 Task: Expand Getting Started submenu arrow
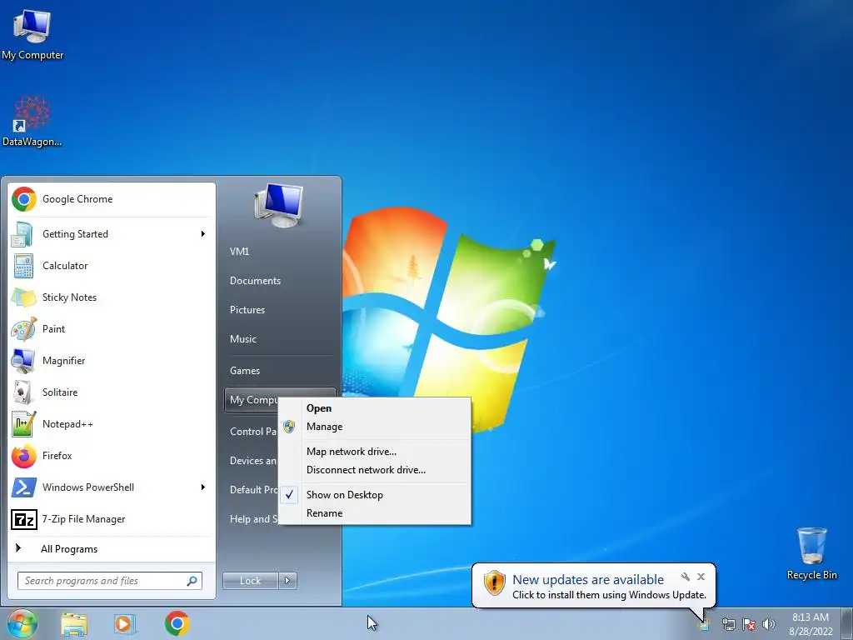click(x=203, y=234)
